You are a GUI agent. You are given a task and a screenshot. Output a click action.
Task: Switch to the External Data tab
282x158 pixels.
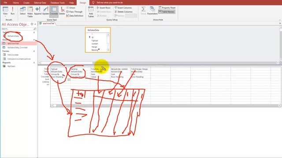coord(40,3)
